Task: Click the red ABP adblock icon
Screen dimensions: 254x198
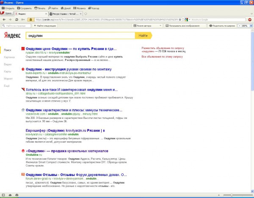Action: pyautogui.click(x=250, y=19)
